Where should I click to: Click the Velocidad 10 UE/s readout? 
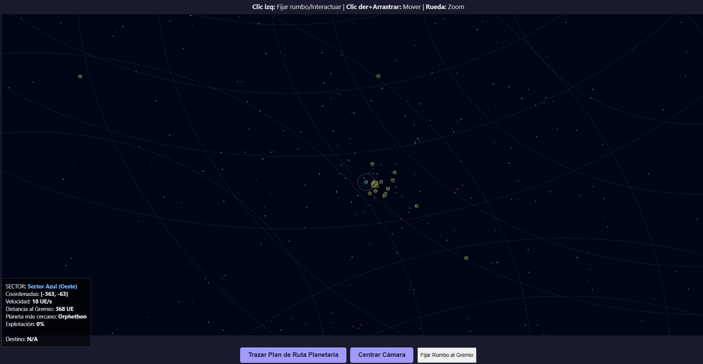[x=29, y=302]
